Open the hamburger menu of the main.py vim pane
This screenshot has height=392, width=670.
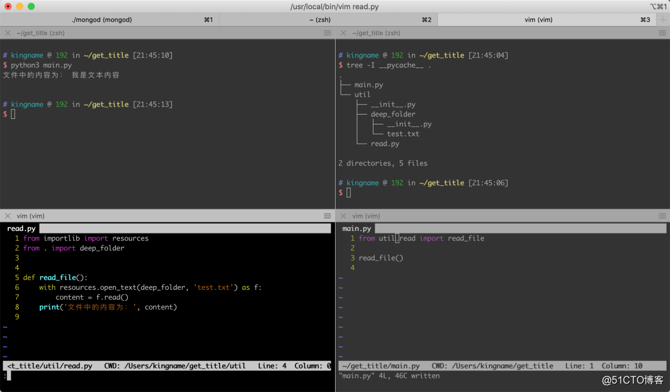coord(662,216)
